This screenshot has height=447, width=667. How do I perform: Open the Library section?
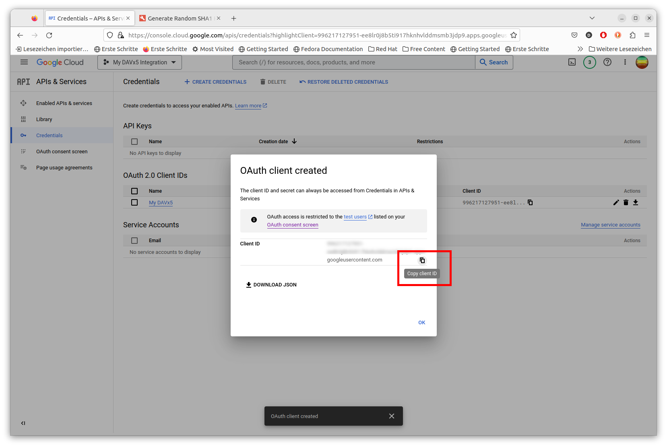[x=44, y=119]
